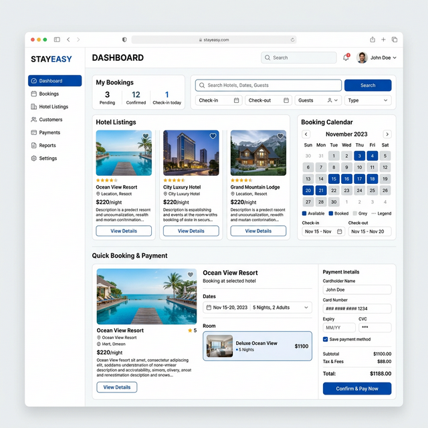
Task: Click the Check-out calendar icon in search panel
Action: 286,100
